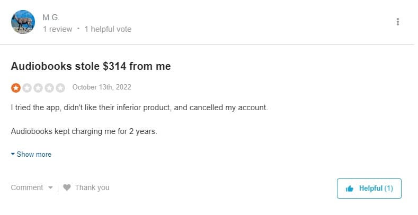Click the Thank you link
The height and width of the screenshot is (215, 418).
(x=92, y=187)
